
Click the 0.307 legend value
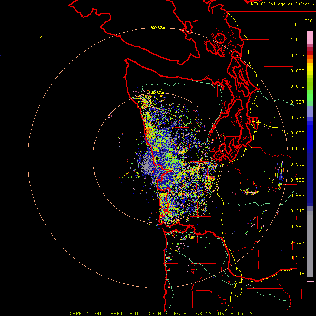pyautogui.click(x=297, y=242)
